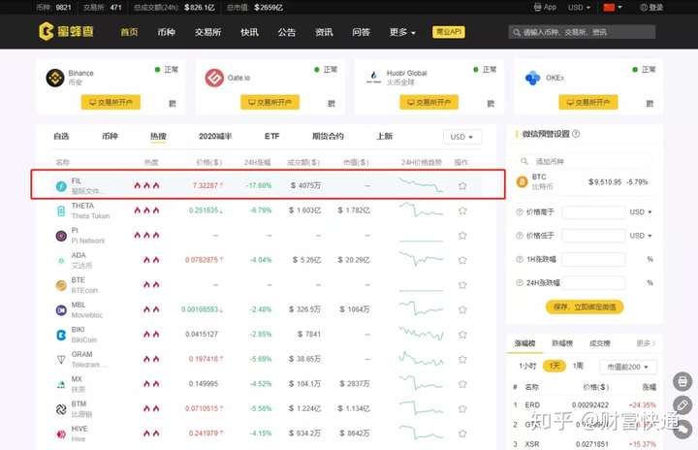Click the floating printer-like button at right

682,381
